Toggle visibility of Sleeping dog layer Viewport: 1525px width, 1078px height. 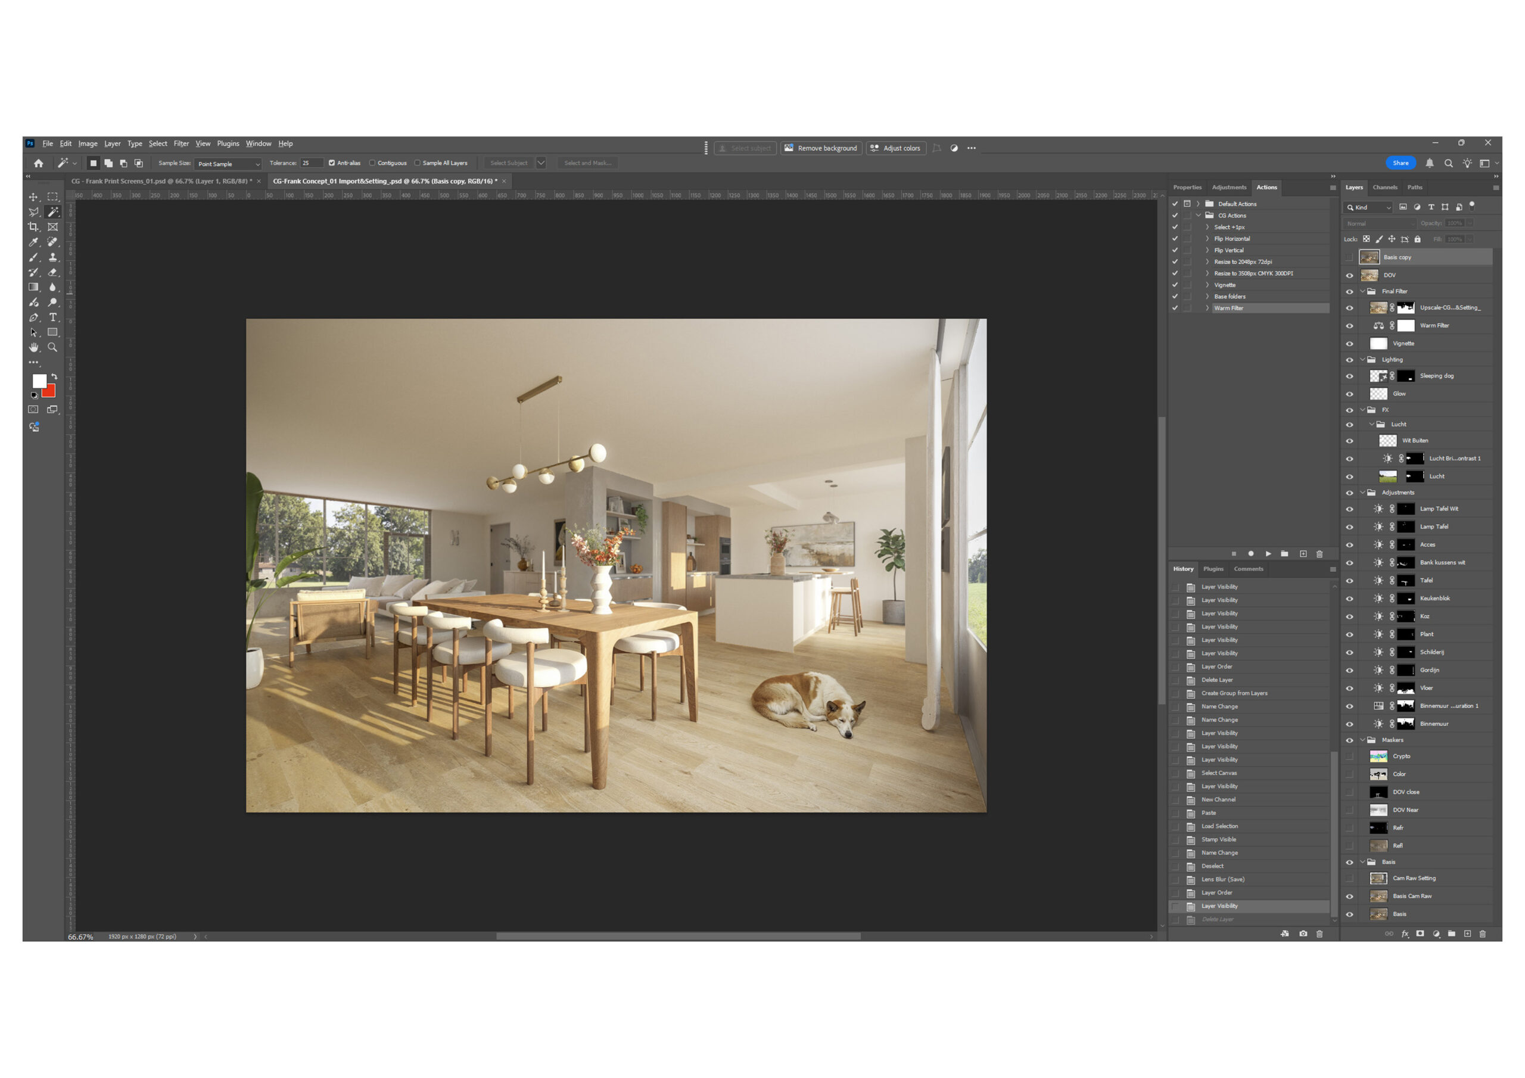[x=1349, y=376]
